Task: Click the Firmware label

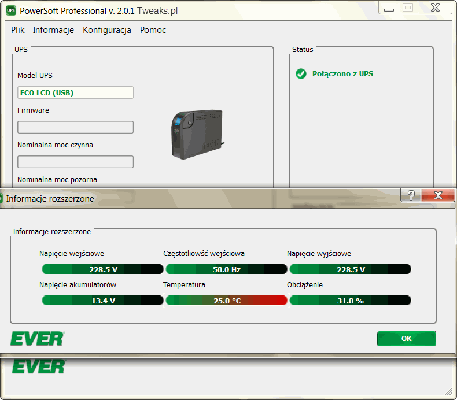Action: coord(33,110)
